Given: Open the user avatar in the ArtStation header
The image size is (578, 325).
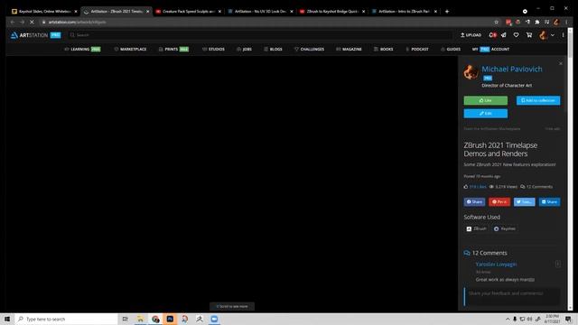Looking at the screenshot, I should [543, 35].
